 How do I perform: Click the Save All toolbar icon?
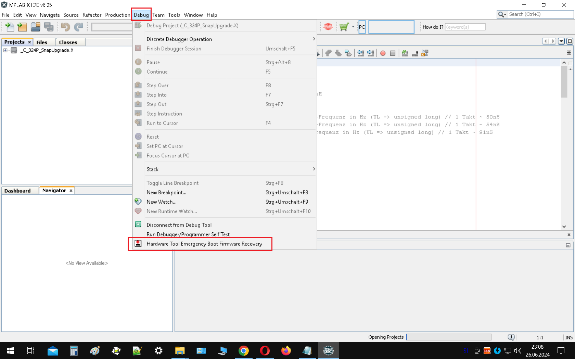coord(49,27)
